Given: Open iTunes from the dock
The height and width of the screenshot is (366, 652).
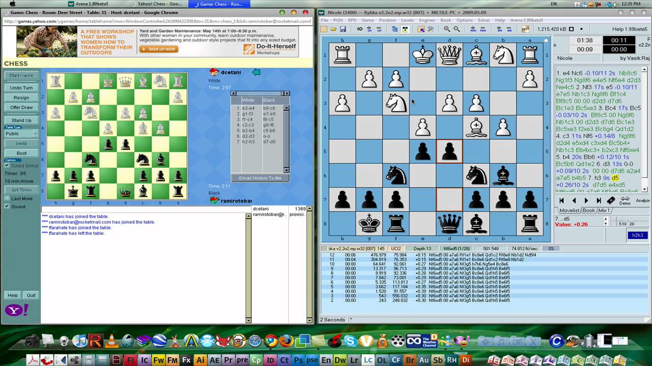Looking at the screenshot, I should (x=80, y=341).
